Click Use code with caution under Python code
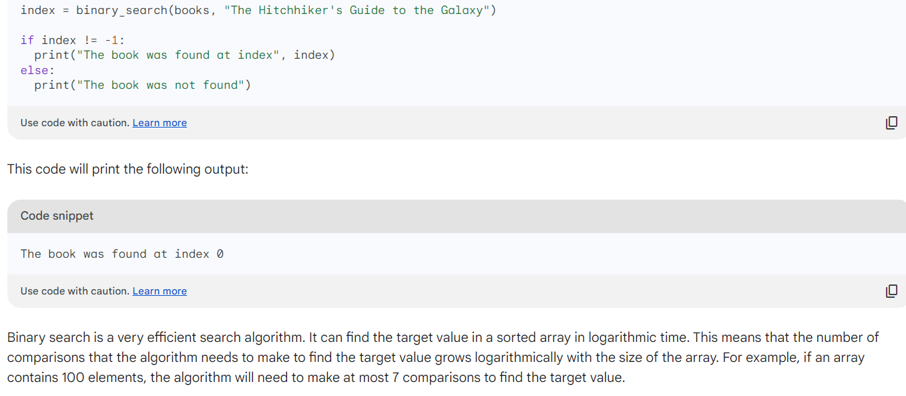This screenshot has width=906, height=396. coord(75,123)
